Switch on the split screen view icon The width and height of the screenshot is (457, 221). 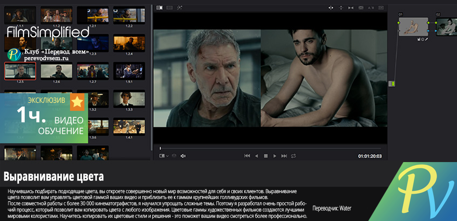(x=170, y=7)
